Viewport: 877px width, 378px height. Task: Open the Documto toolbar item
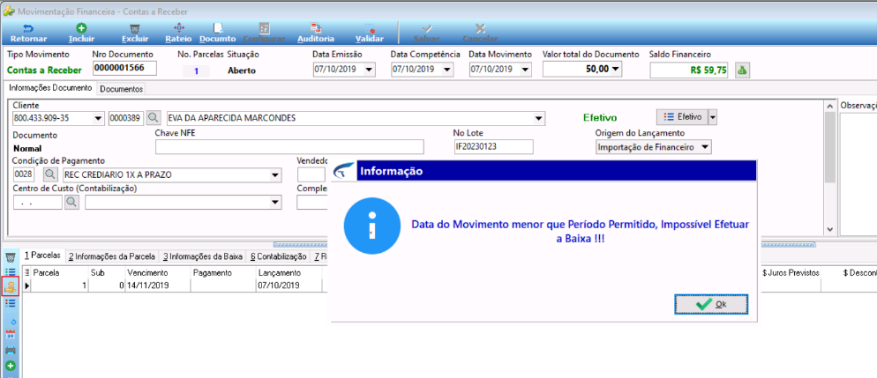click(x=218, y=33)
